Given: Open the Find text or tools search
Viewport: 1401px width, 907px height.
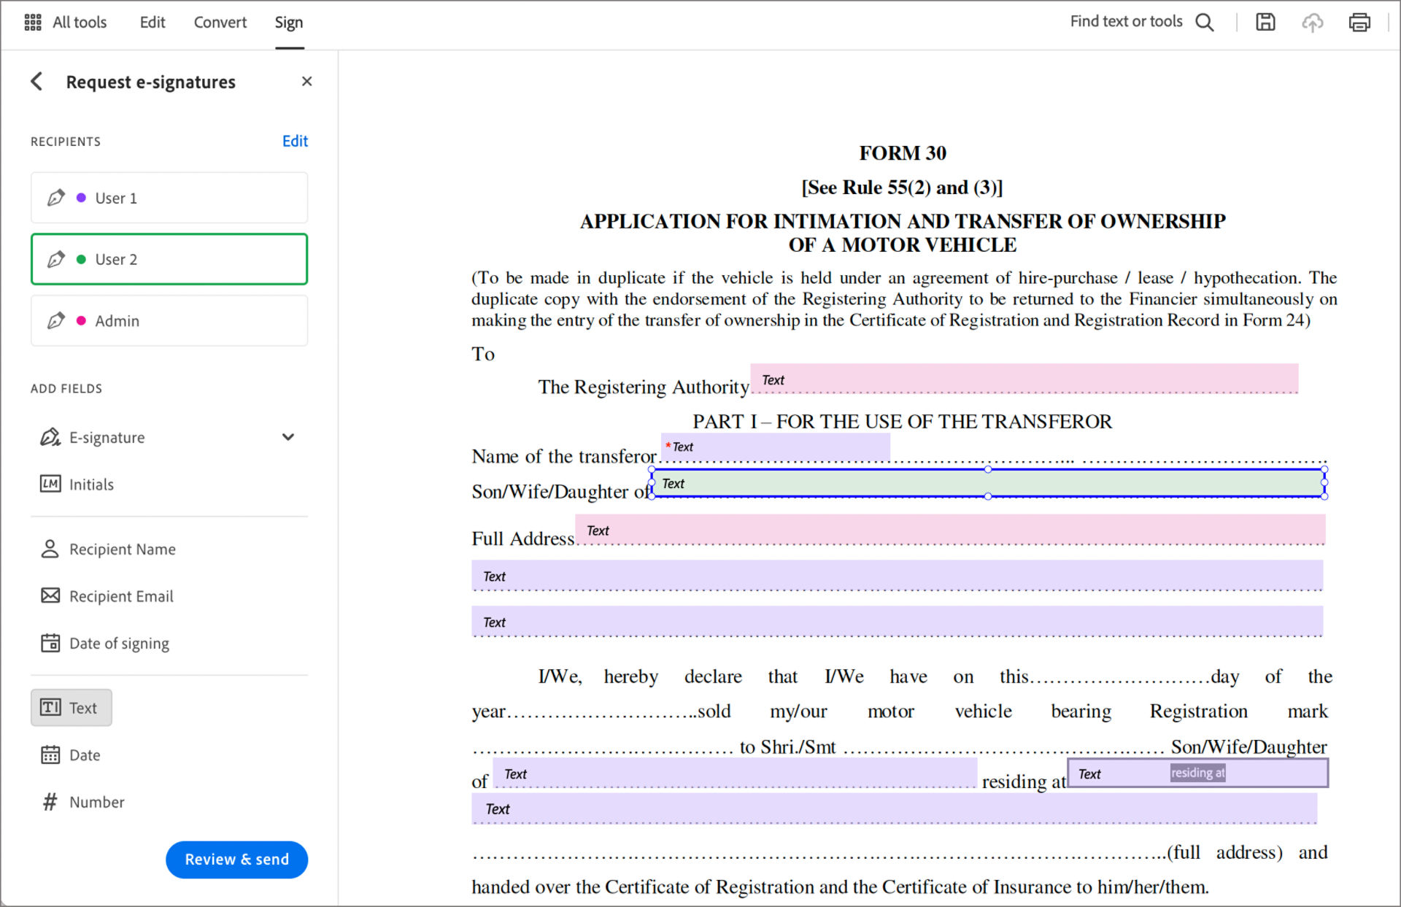Looking at the screenshot, I should [1204, 22].
